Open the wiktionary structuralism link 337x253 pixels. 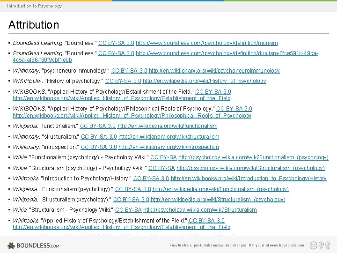168,137
